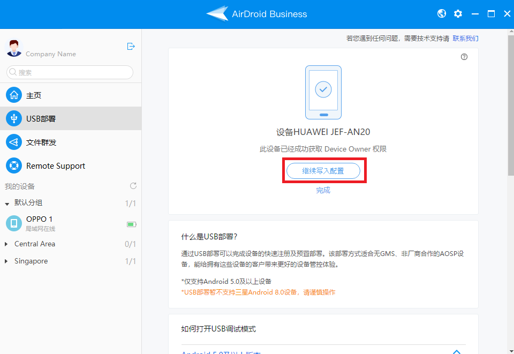Select the 默认分组 group label
Image resolution: width=514 pixels, height=354 pixels.
click(28, 202)
